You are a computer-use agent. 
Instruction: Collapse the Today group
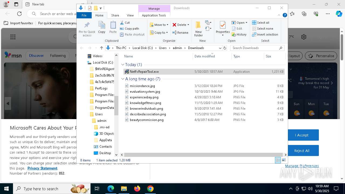123,65
